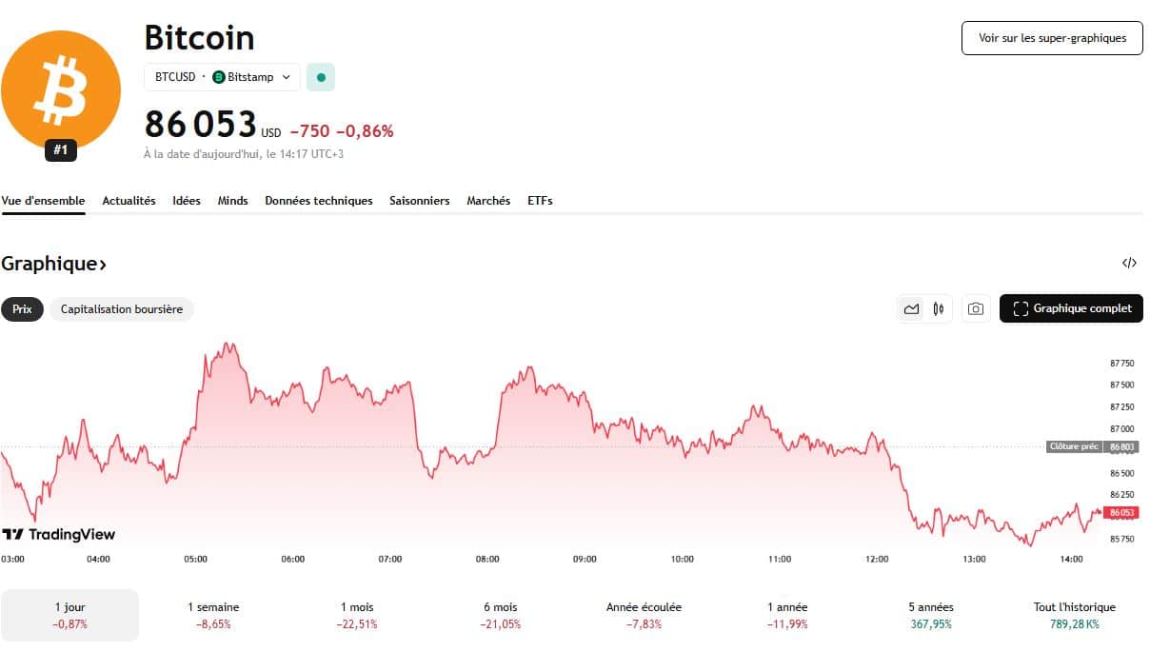Click the red 86 053 price label
This screenshot has width=1150, height=652.
1121,512
